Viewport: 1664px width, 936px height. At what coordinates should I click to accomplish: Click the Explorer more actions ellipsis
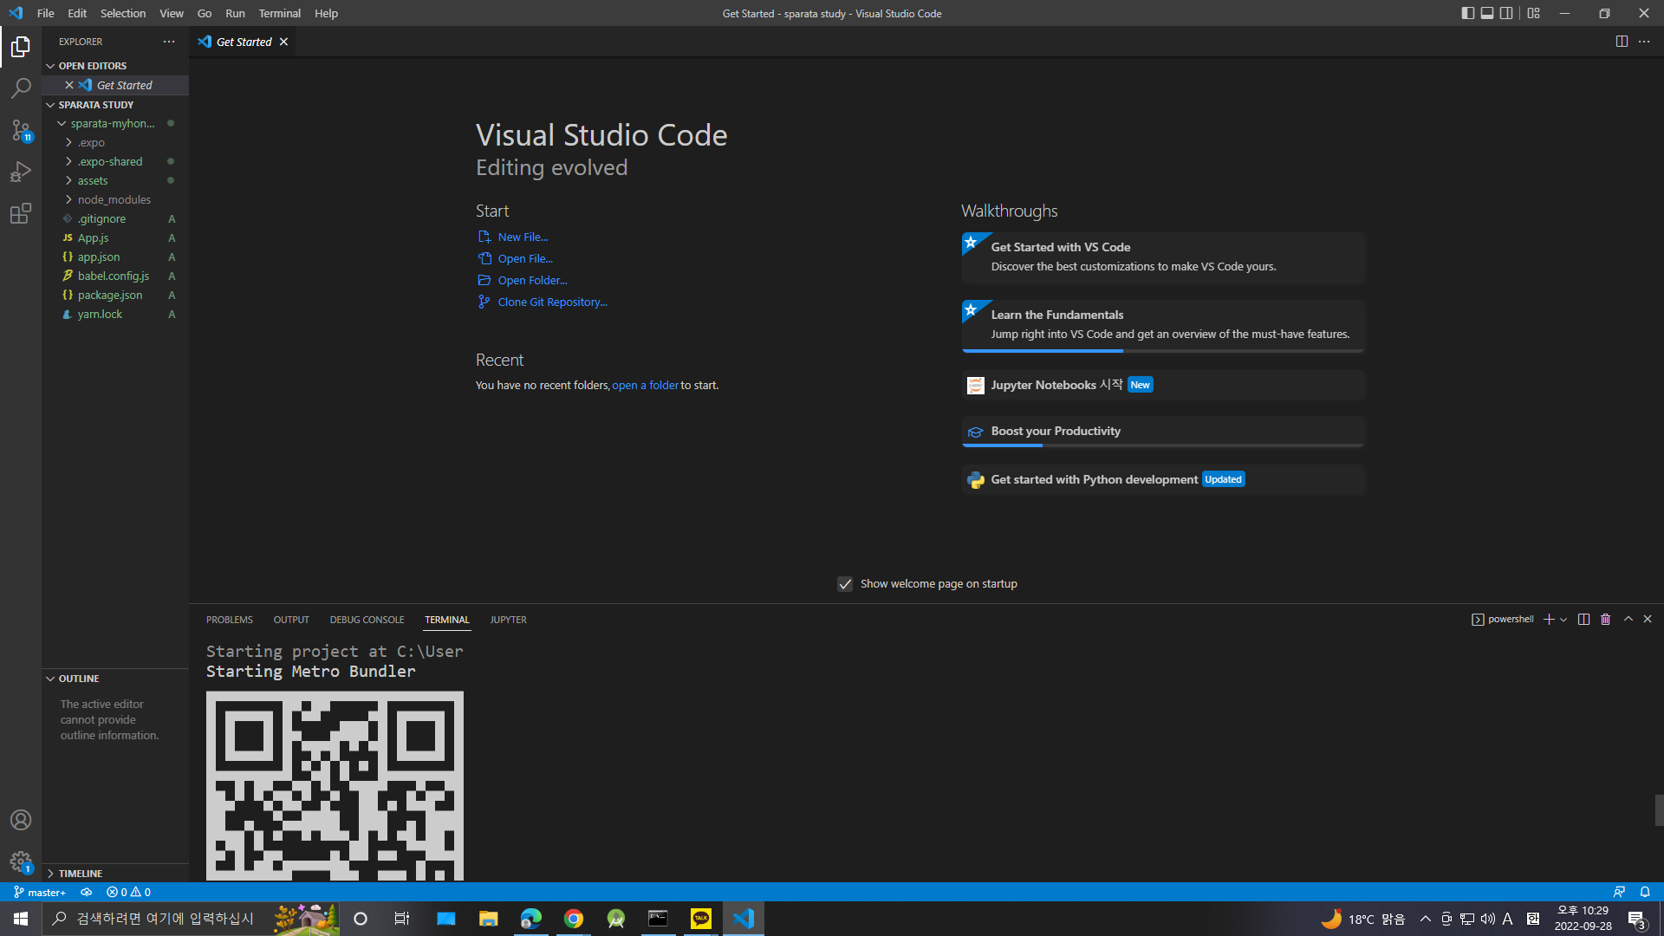(169, 42)
